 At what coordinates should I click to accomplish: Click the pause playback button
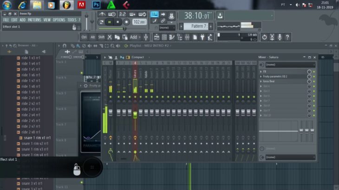pos(110,22)
